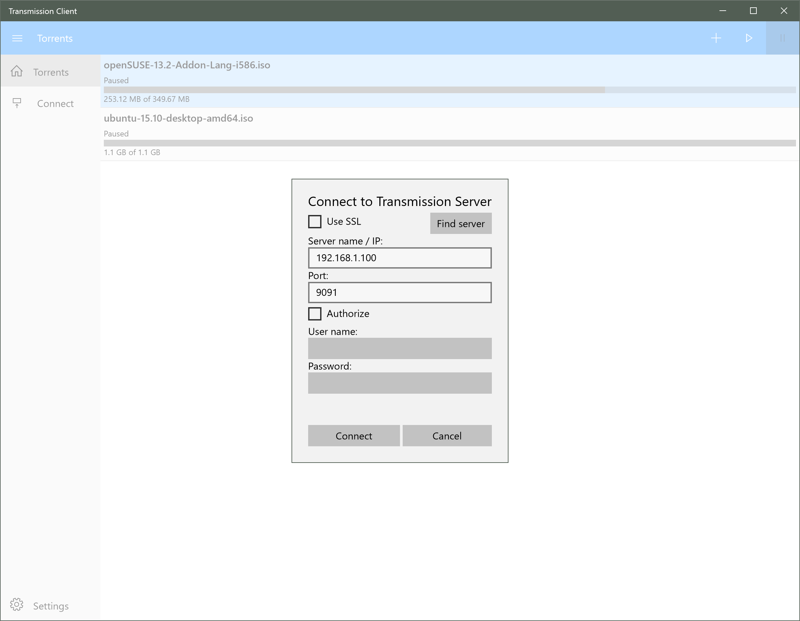
Task: Select the openSUSE-13.2-Addon-Lang-i586.iso torrent
Action: (187, 65)
